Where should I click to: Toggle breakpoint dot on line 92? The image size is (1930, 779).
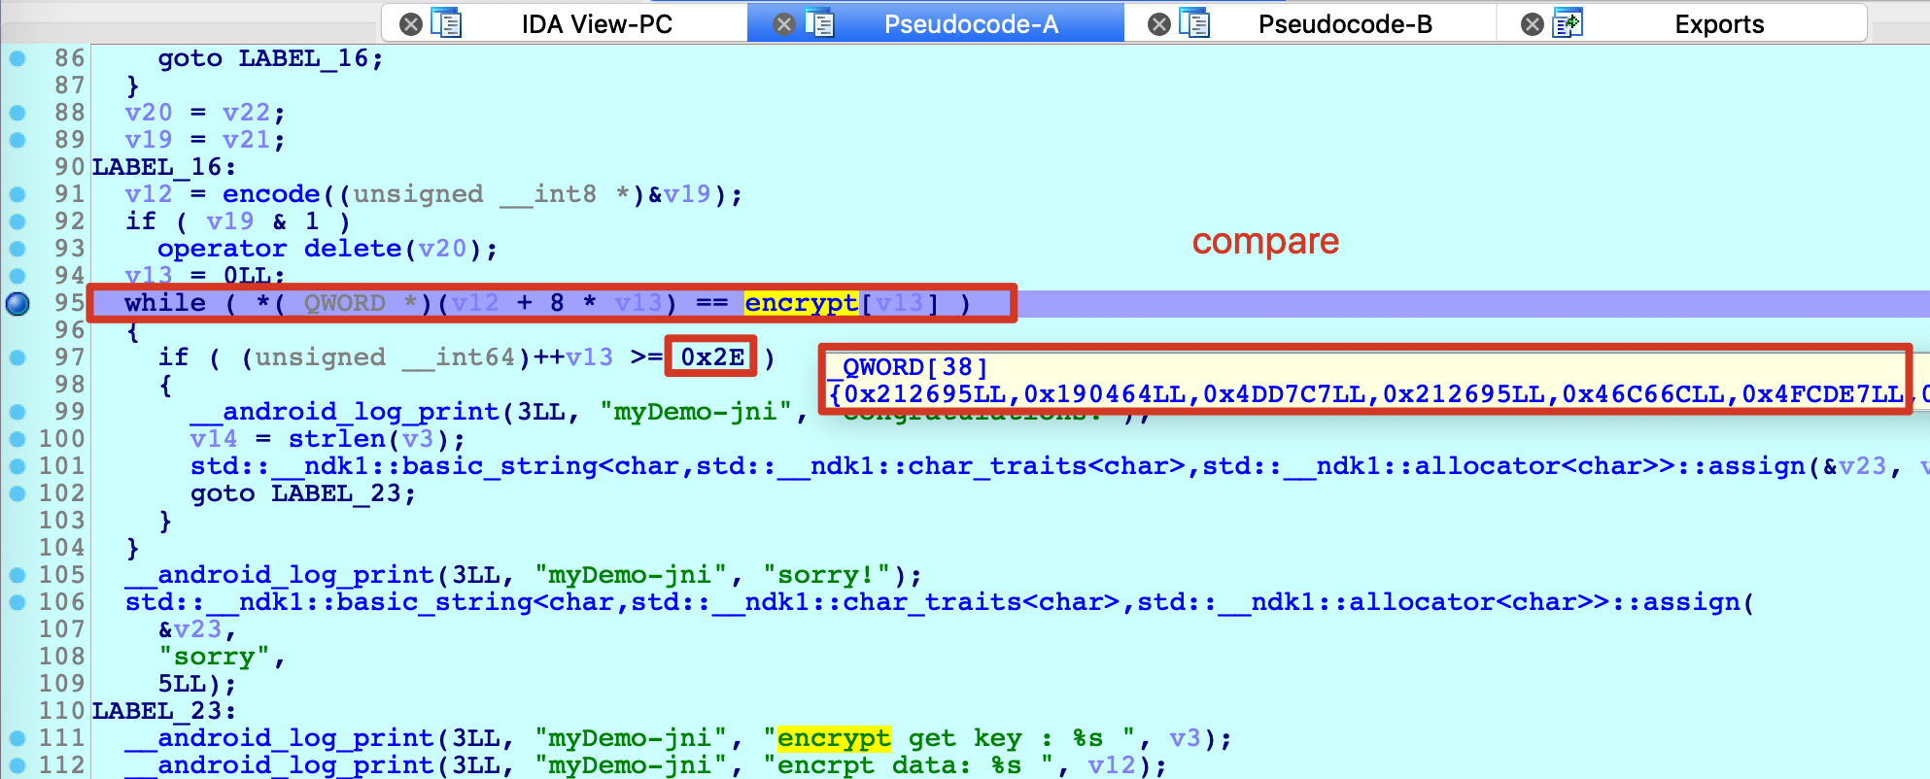(x=17, y=221)
